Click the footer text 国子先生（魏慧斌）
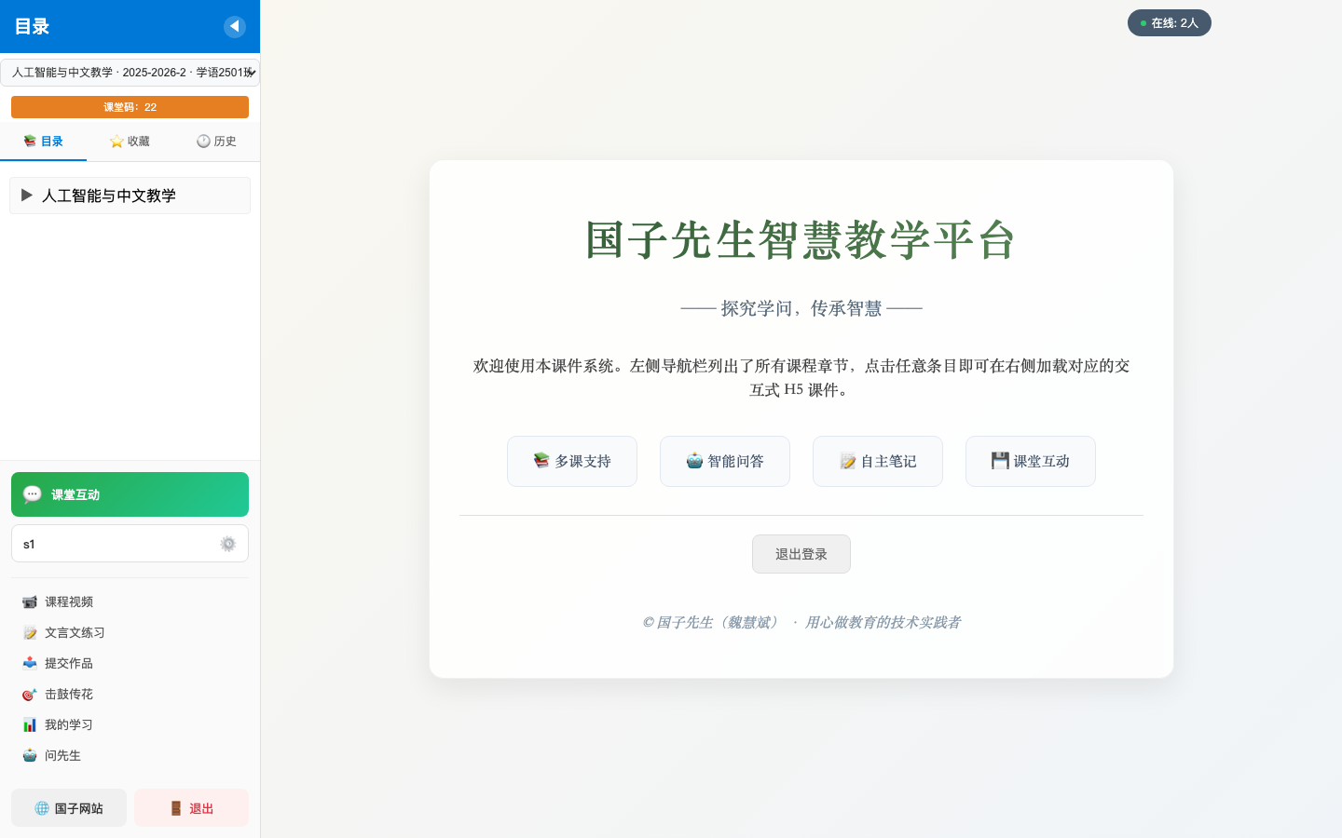 tap(719, 622)
